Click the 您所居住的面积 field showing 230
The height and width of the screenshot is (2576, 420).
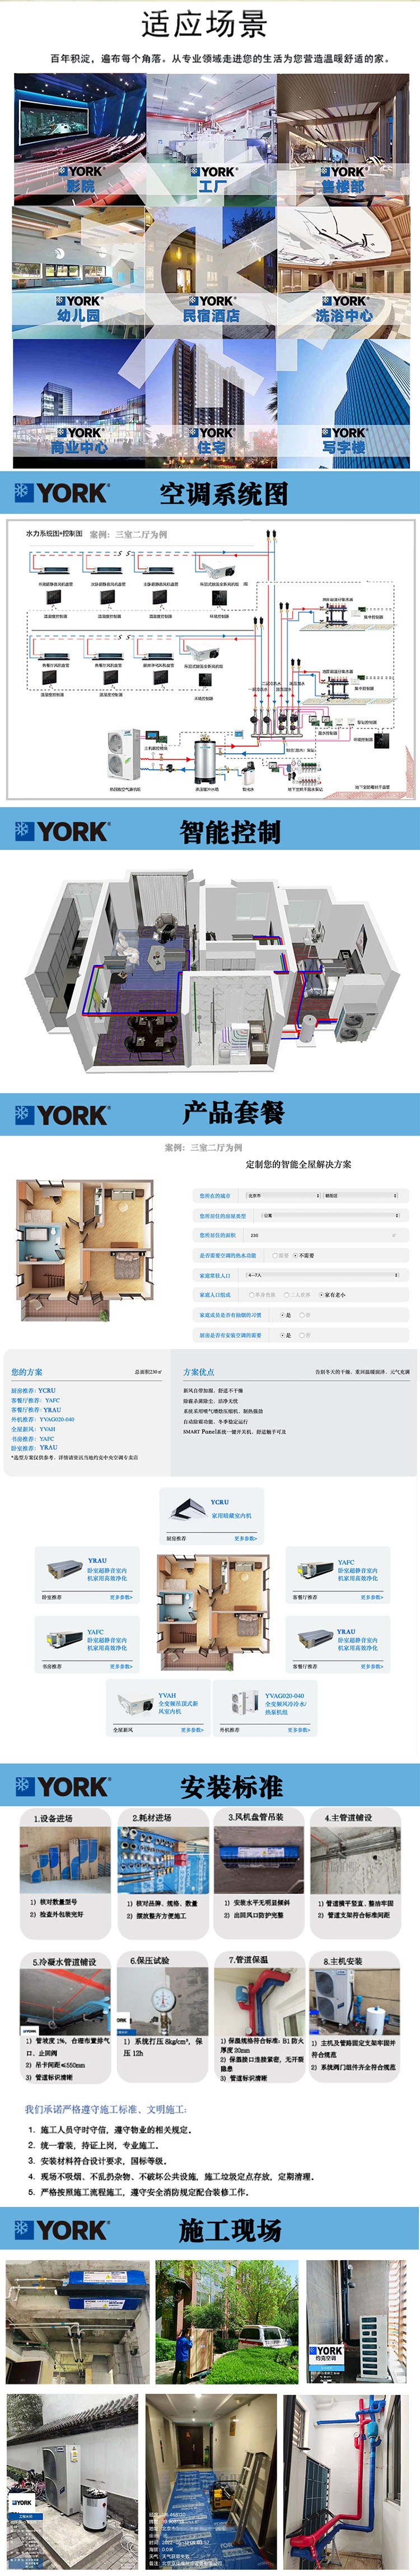(322, 1235)
